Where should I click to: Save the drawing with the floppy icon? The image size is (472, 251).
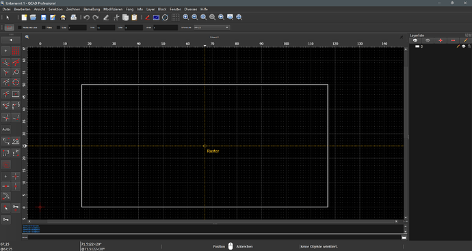pyautogui.click(x=44, y=18)
